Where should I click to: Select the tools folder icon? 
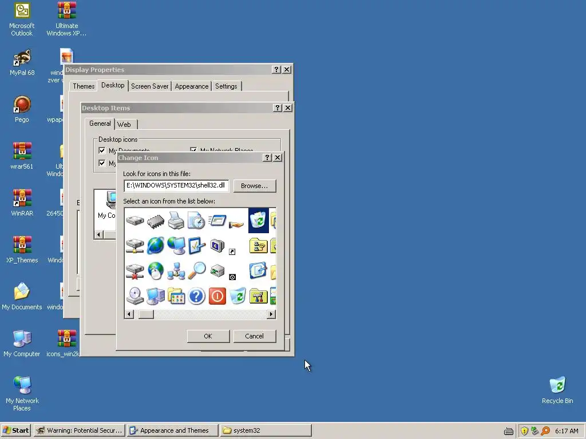pyautogui.click(x=258, y=297)
